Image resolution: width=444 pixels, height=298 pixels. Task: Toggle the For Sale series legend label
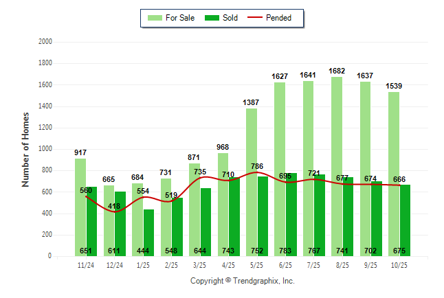click(x=179, y=18)
